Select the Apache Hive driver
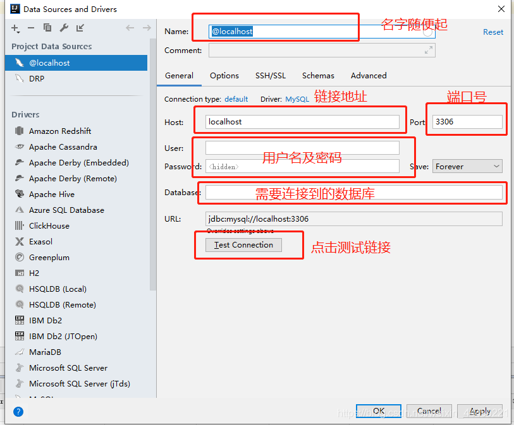Viewport: 514px width, 425px height. [x=52, y=194]
